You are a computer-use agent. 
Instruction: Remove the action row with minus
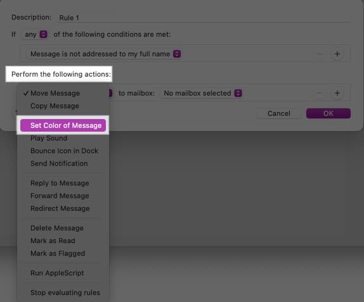point(320,93)
